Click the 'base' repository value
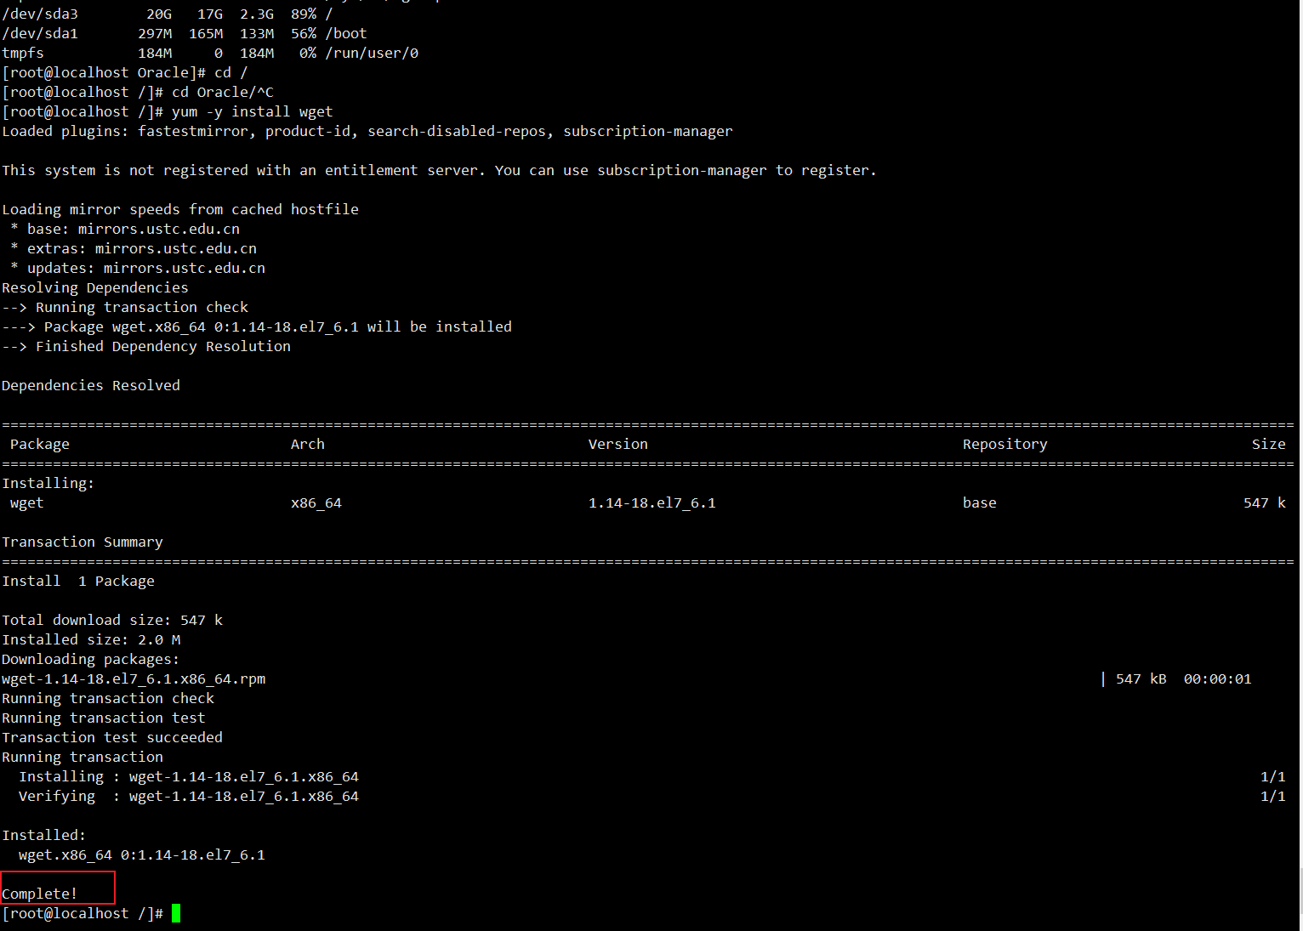Viewport: 1303px width, 931px height. click(980, 502)
